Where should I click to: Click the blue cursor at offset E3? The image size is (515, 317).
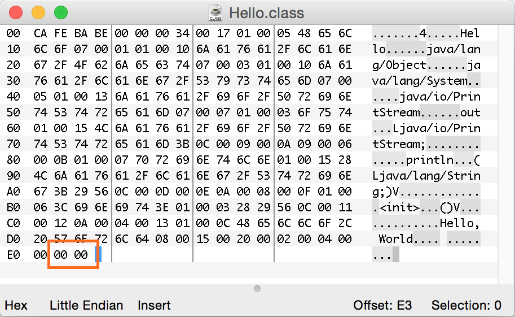pyautogui.click(x=98, y=255)
